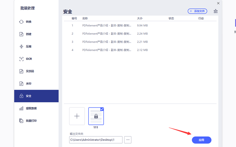236x147 pixels.
Task: Click the 2.24 MB size cell
Action: point(142,34)
